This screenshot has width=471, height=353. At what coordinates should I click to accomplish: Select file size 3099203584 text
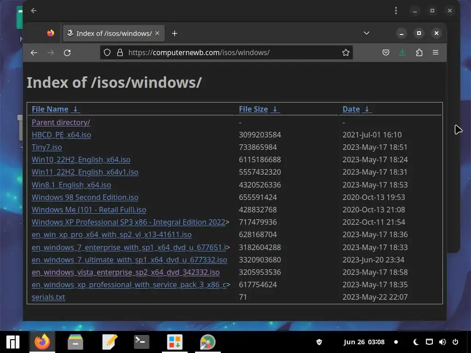[260, 135]
